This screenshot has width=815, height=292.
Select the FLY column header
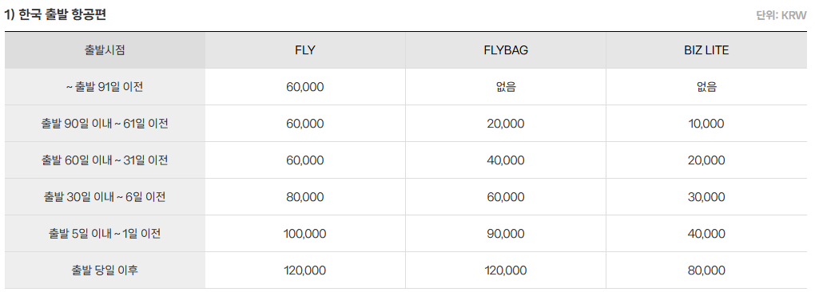[x=304, y=50]
